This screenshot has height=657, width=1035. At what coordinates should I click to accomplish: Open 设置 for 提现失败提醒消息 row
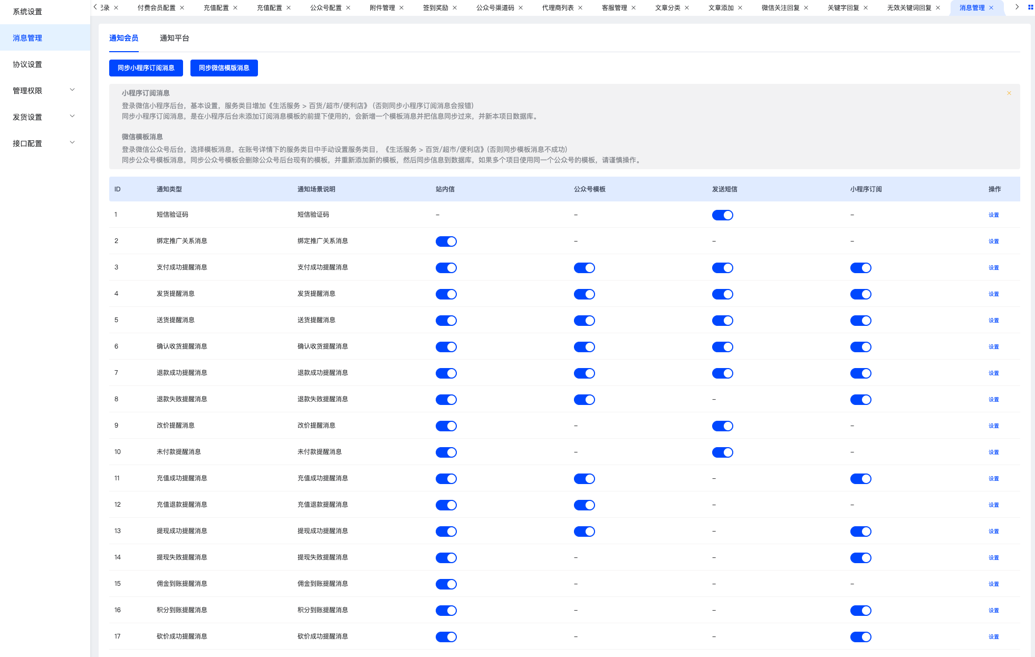pos(994,558)
